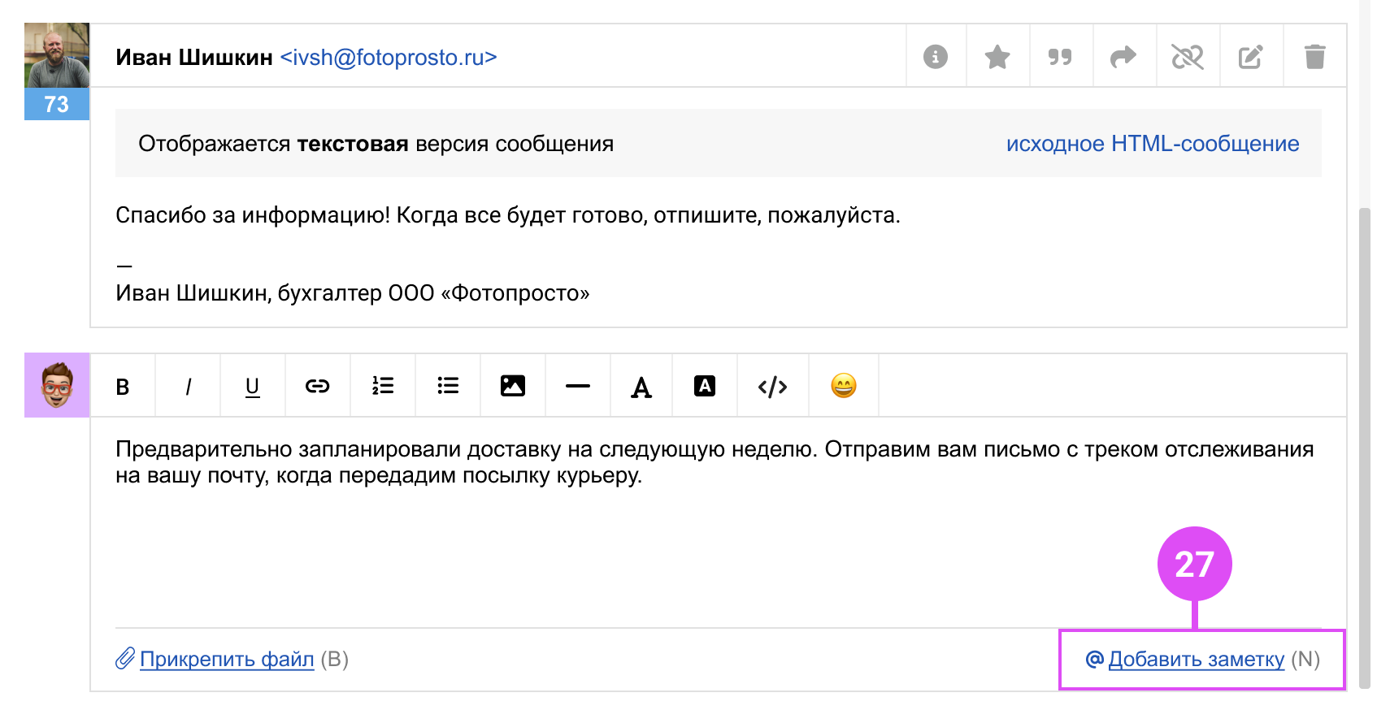Toggle underline formatting

pos(253,387)
